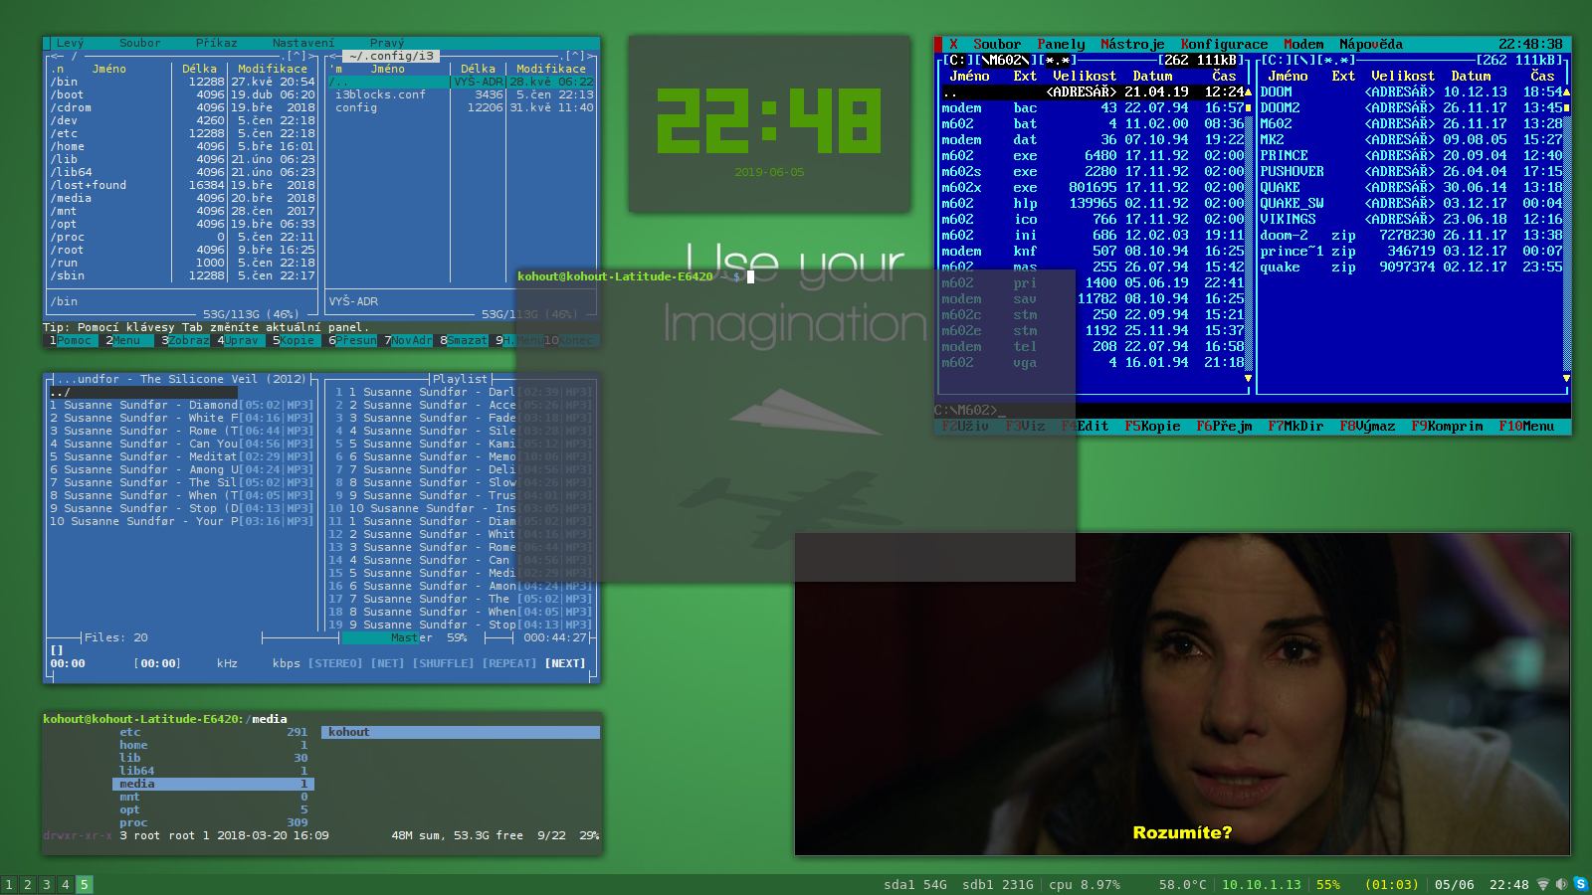Click the scroll-up arrow in M602 right panel
This screenshot has height=895, width=1592.
click(1566, 91)
